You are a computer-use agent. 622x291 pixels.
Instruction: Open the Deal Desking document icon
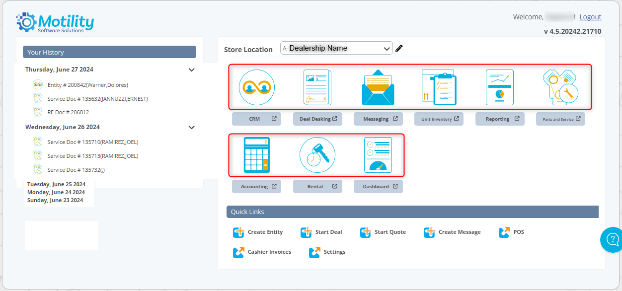(x=317, y=88)
